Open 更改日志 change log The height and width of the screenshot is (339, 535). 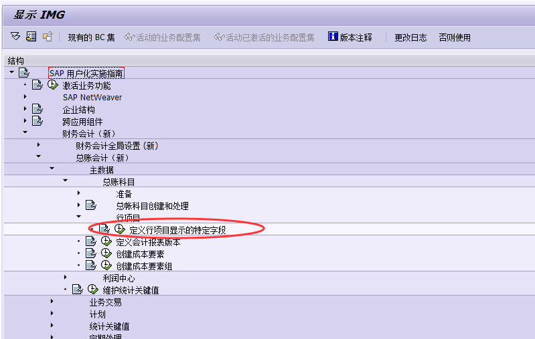[410, 37]
